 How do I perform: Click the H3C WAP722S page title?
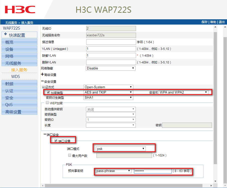[103, 10]
